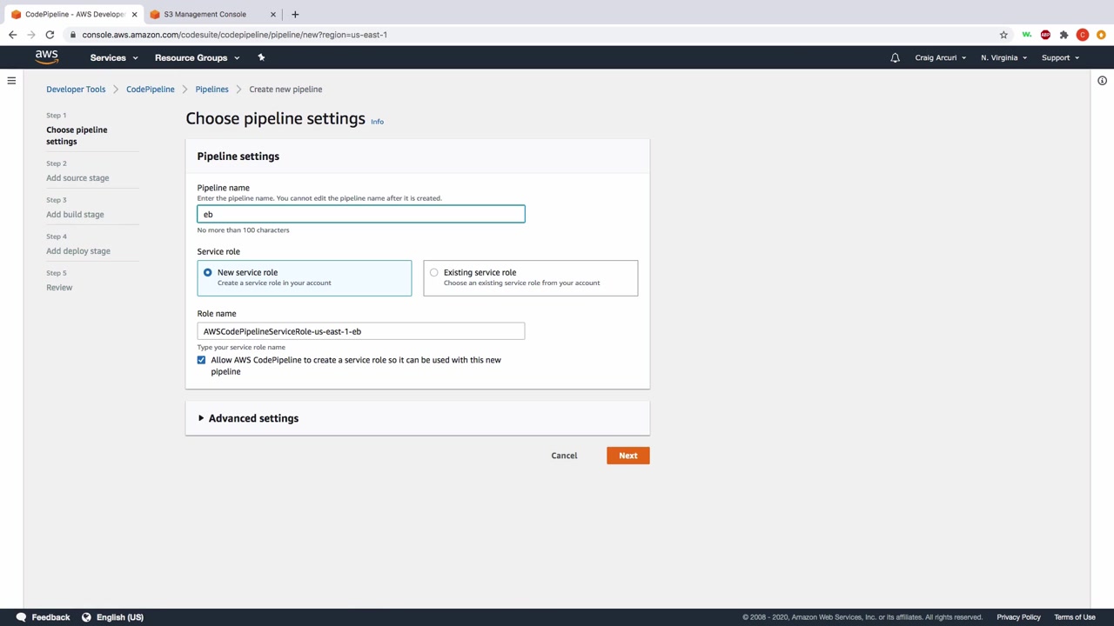Focus the Pipeline name input field
Image resolution: width=1114 pixels, height=626 pixels.
click(x=361, y=214)
